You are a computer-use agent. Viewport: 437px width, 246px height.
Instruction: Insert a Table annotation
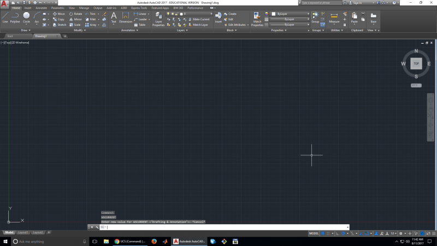[140, 25]
